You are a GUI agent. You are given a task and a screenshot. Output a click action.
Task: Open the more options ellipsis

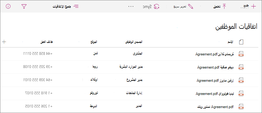131,6
